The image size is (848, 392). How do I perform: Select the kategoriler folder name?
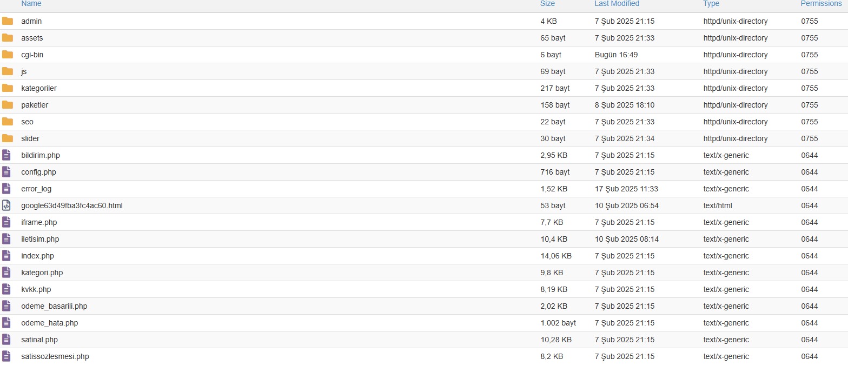pyautogui.click(x=39, y=88)
